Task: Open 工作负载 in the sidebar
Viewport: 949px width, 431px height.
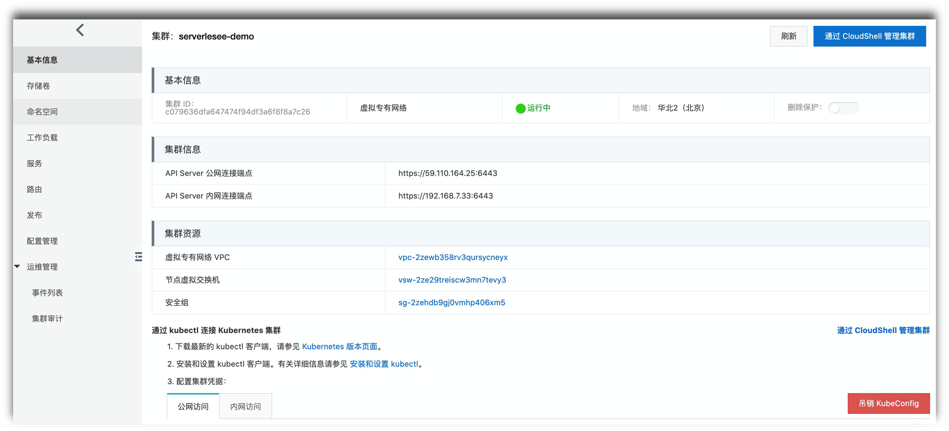Action: tap(78, 137)
